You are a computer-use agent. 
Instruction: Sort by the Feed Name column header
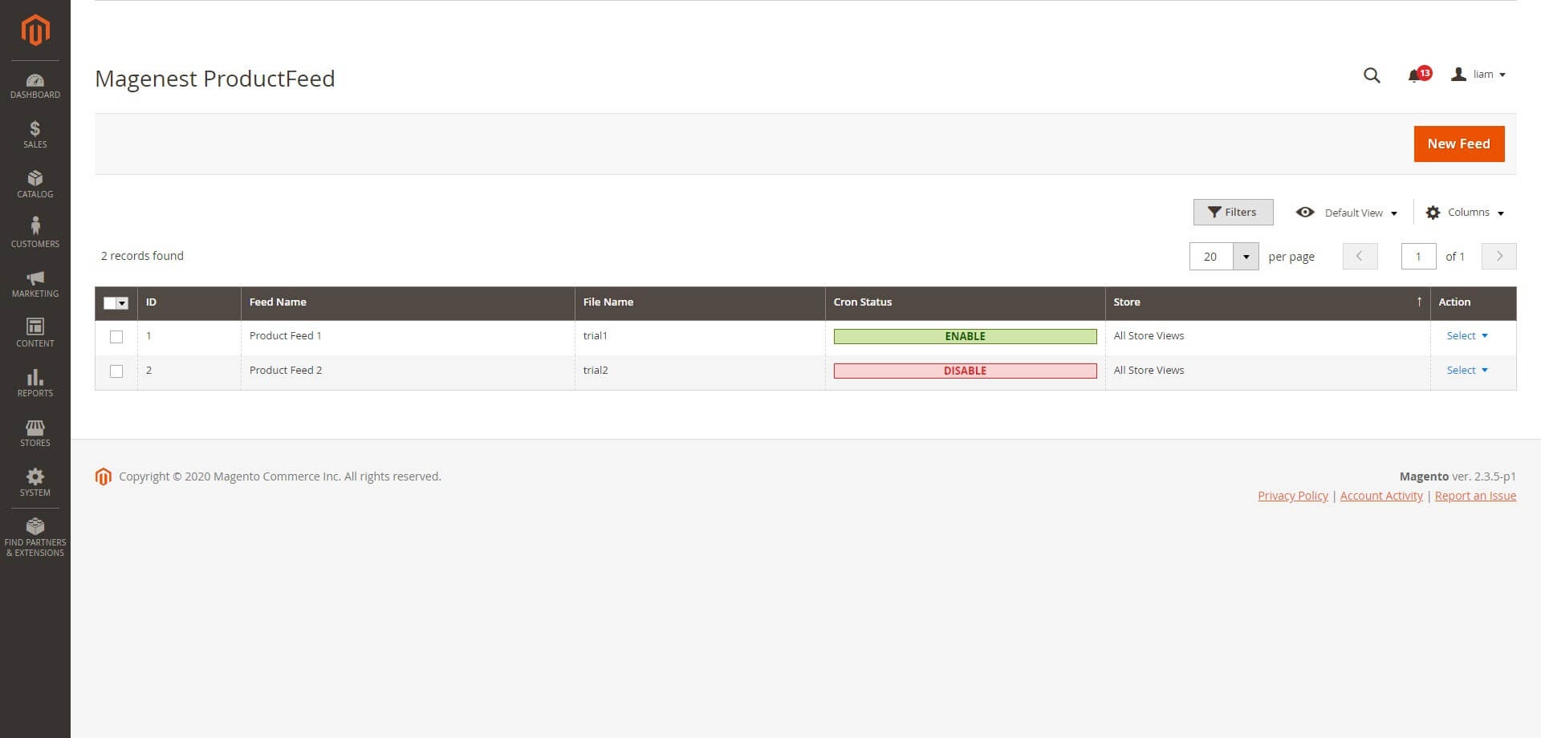coord(408,302)
